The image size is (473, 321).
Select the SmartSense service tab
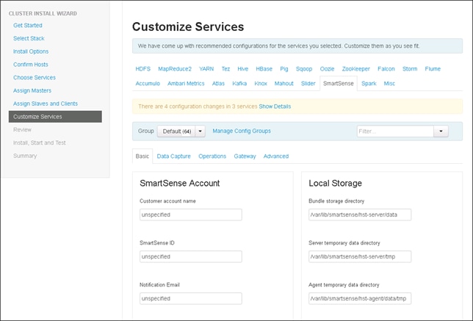339,84
